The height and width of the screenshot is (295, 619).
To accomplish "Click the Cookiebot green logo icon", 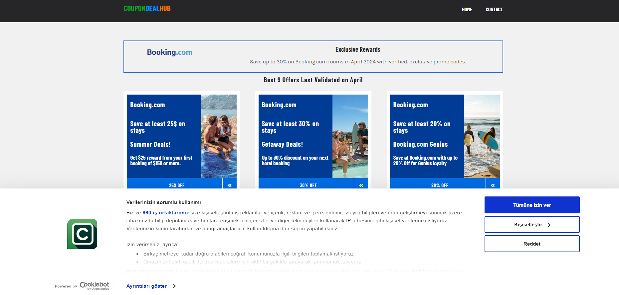I will click(82, 234).
